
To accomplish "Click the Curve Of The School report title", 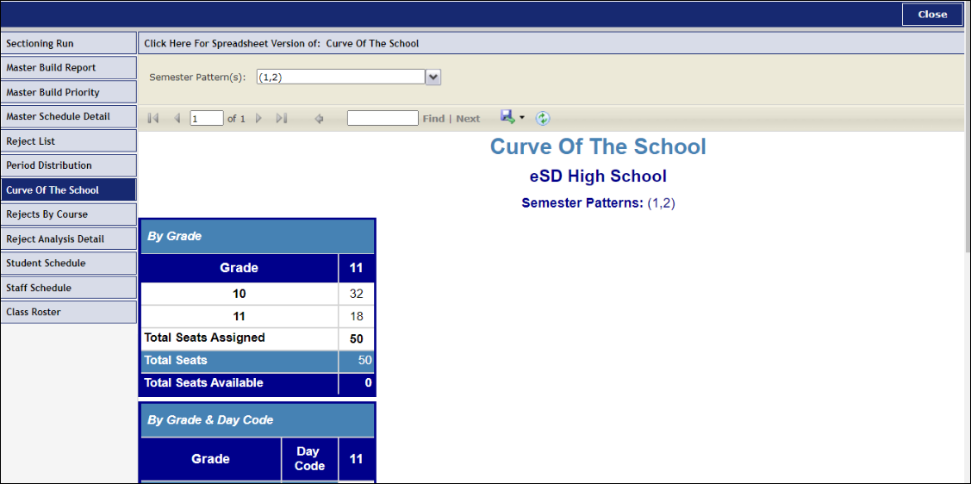I will tap(598, 146).
